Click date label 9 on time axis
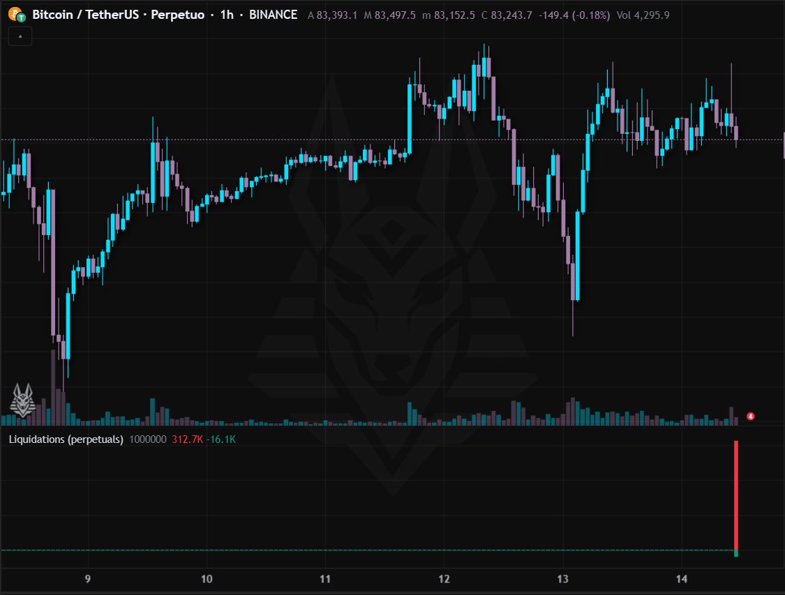This screenshot has width=785, height=595. 88,579
